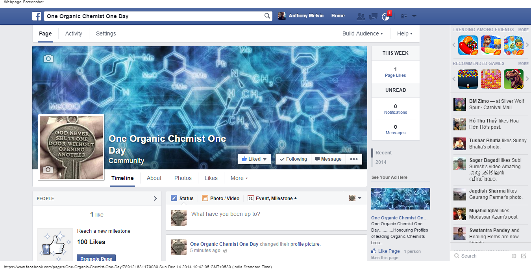Viewport: 531px width, 269px height.
Task: Click the Candy Crush game icon
Action: point(468,45)
